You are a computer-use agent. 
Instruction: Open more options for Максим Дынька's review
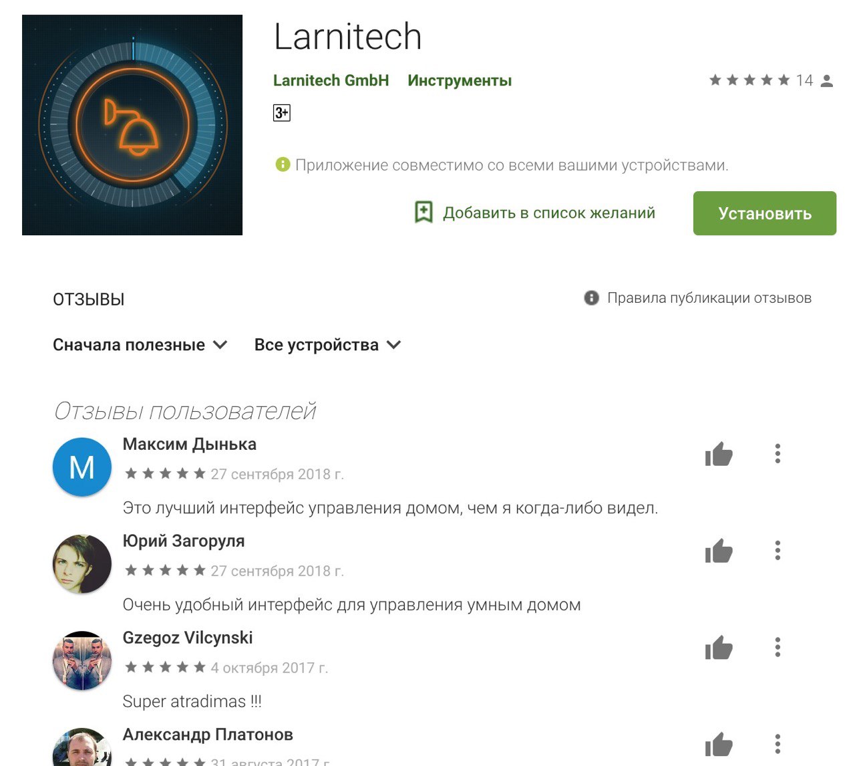778,454
